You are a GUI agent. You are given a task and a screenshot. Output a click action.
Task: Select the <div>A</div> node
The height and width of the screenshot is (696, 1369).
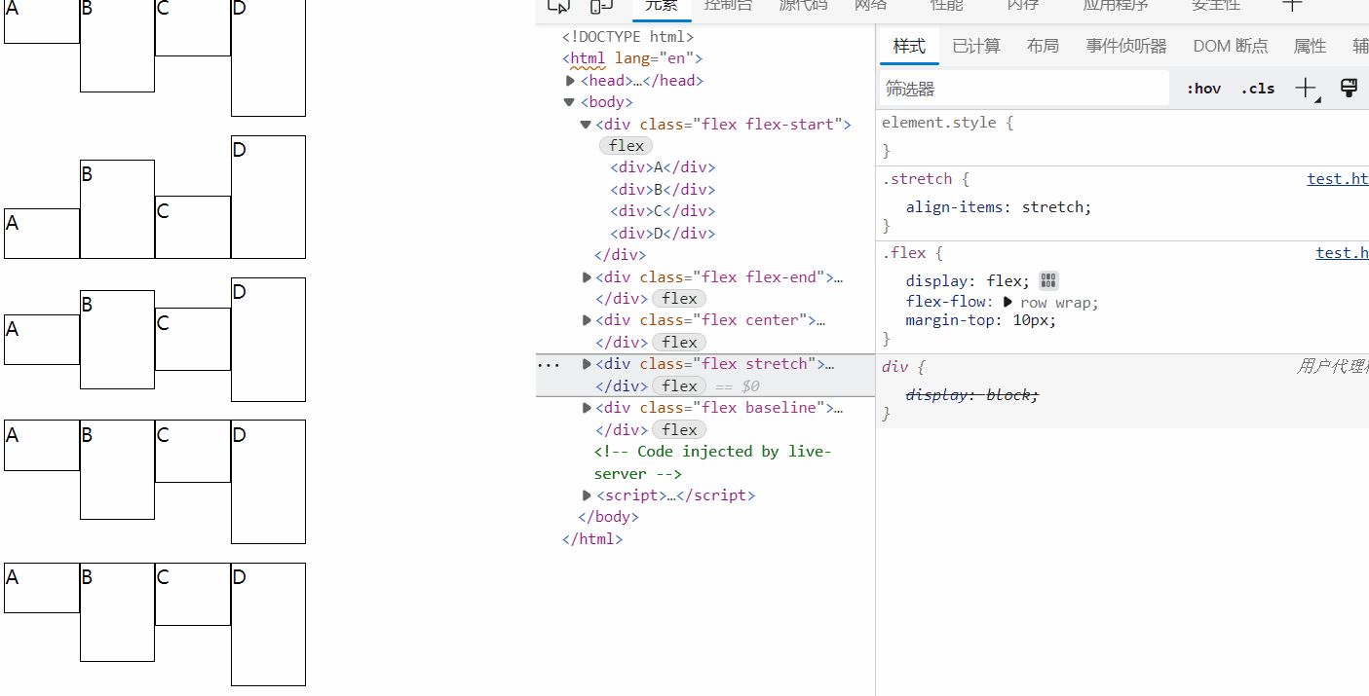(x=663, y=167)
